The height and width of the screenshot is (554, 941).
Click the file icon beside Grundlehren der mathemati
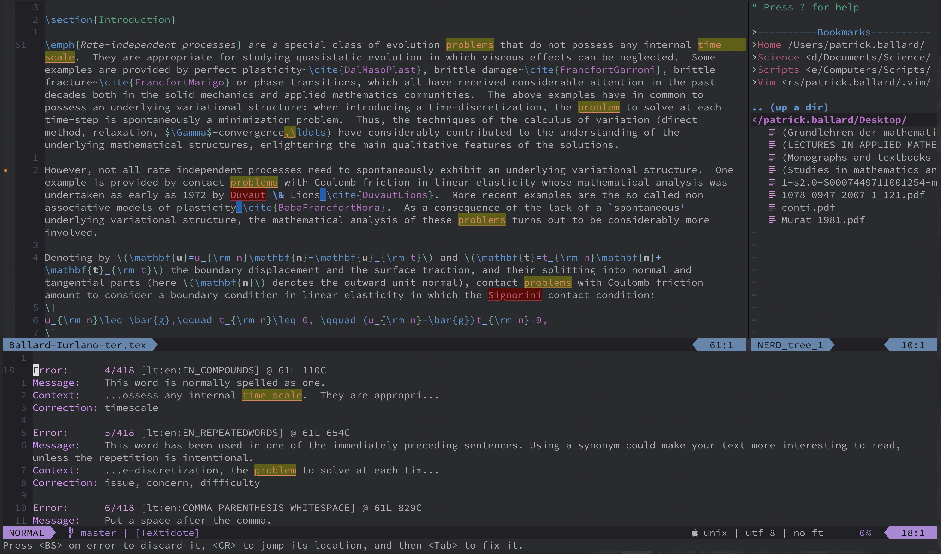[x=772, y=132]
